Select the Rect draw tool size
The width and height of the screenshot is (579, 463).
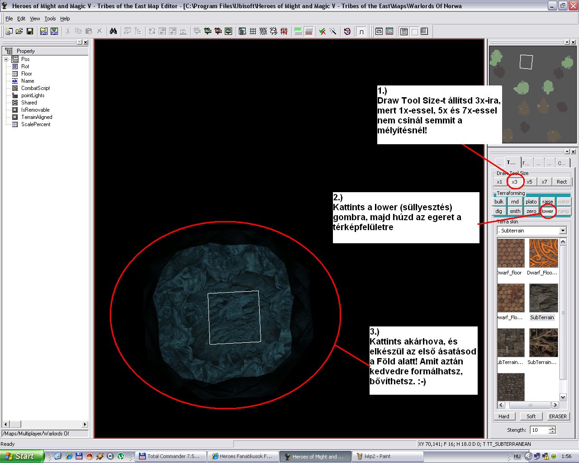point(562,182)
